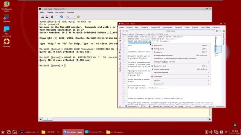Click Kate quick open icon near tab bar
The height and width of the screenshot is (135, 241).
(217, 31)
